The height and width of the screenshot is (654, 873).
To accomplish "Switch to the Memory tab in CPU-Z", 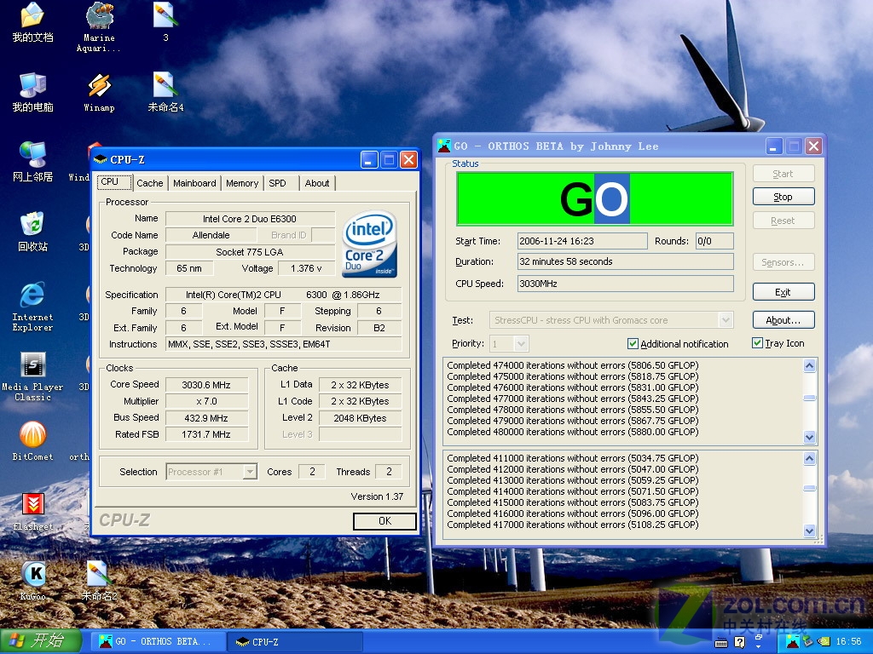I will tap(242, 183).
